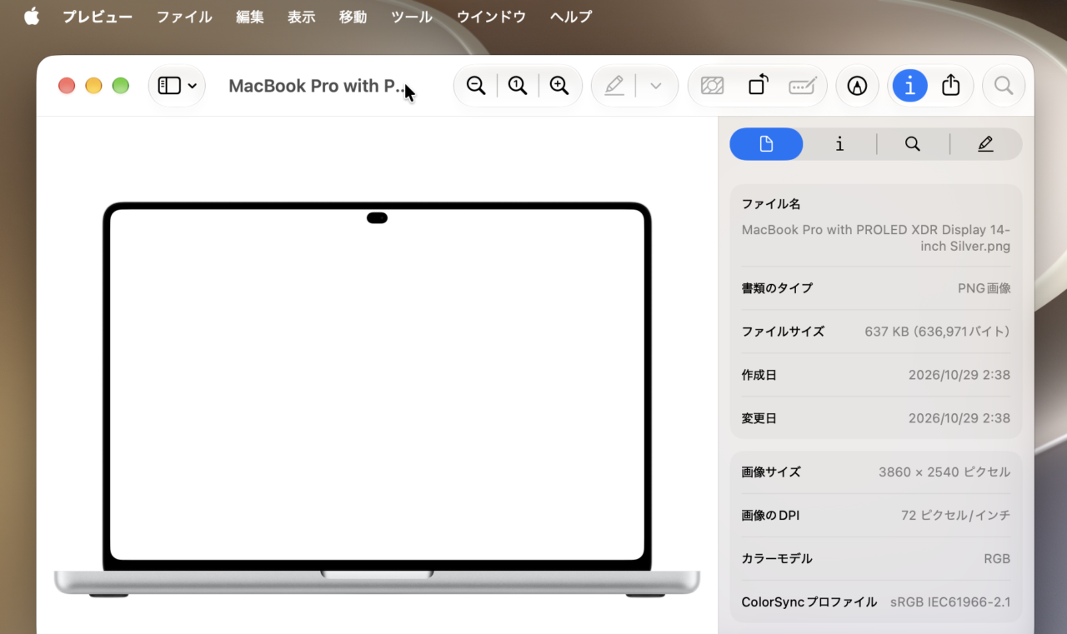Click the actual size magnifier icon

point(518,86)
